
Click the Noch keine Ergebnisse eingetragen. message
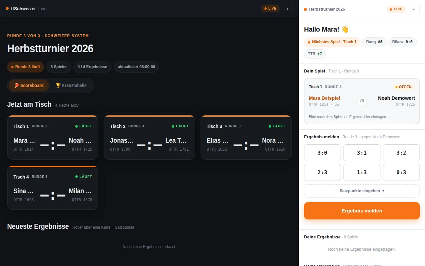(x=362, y=249)
